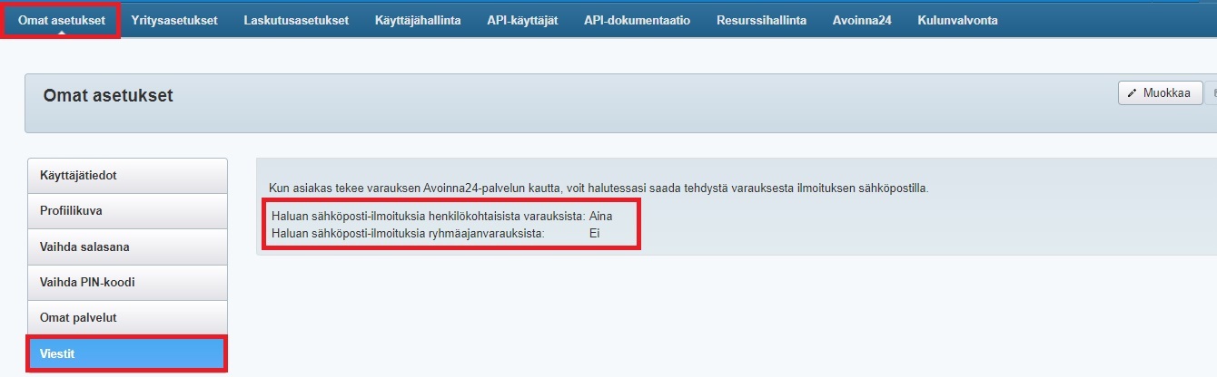Click the Omat asetukset page heading
This screenshot has height=377, width=1217.
pyautogui.click(x=108, y=95)
